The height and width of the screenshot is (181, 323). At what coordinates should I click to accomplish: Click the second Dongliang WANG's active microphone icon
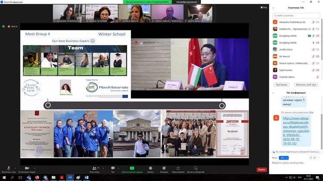(x=314, y=43)
